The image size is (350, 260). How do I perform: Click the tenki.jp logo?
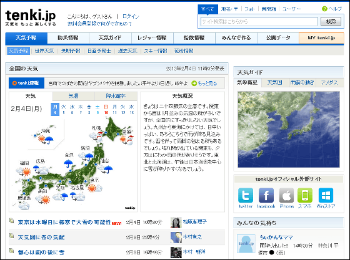31,17
